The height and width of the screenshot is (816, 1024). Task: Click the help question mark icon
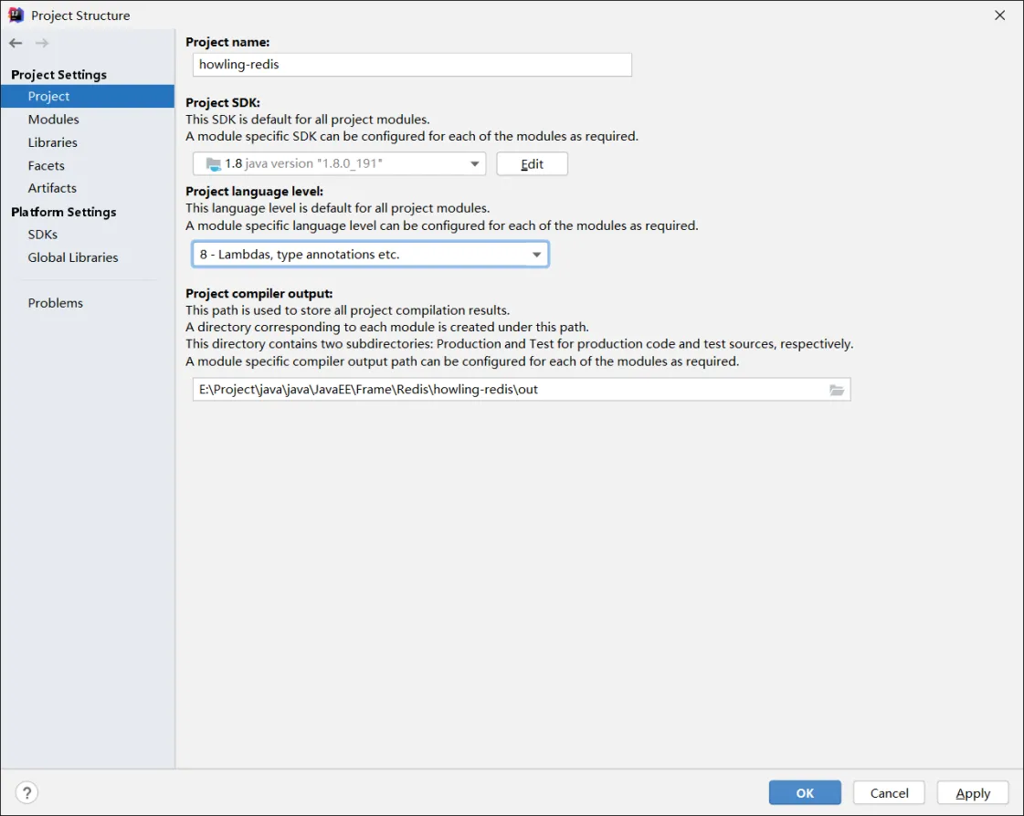point(27,792)
